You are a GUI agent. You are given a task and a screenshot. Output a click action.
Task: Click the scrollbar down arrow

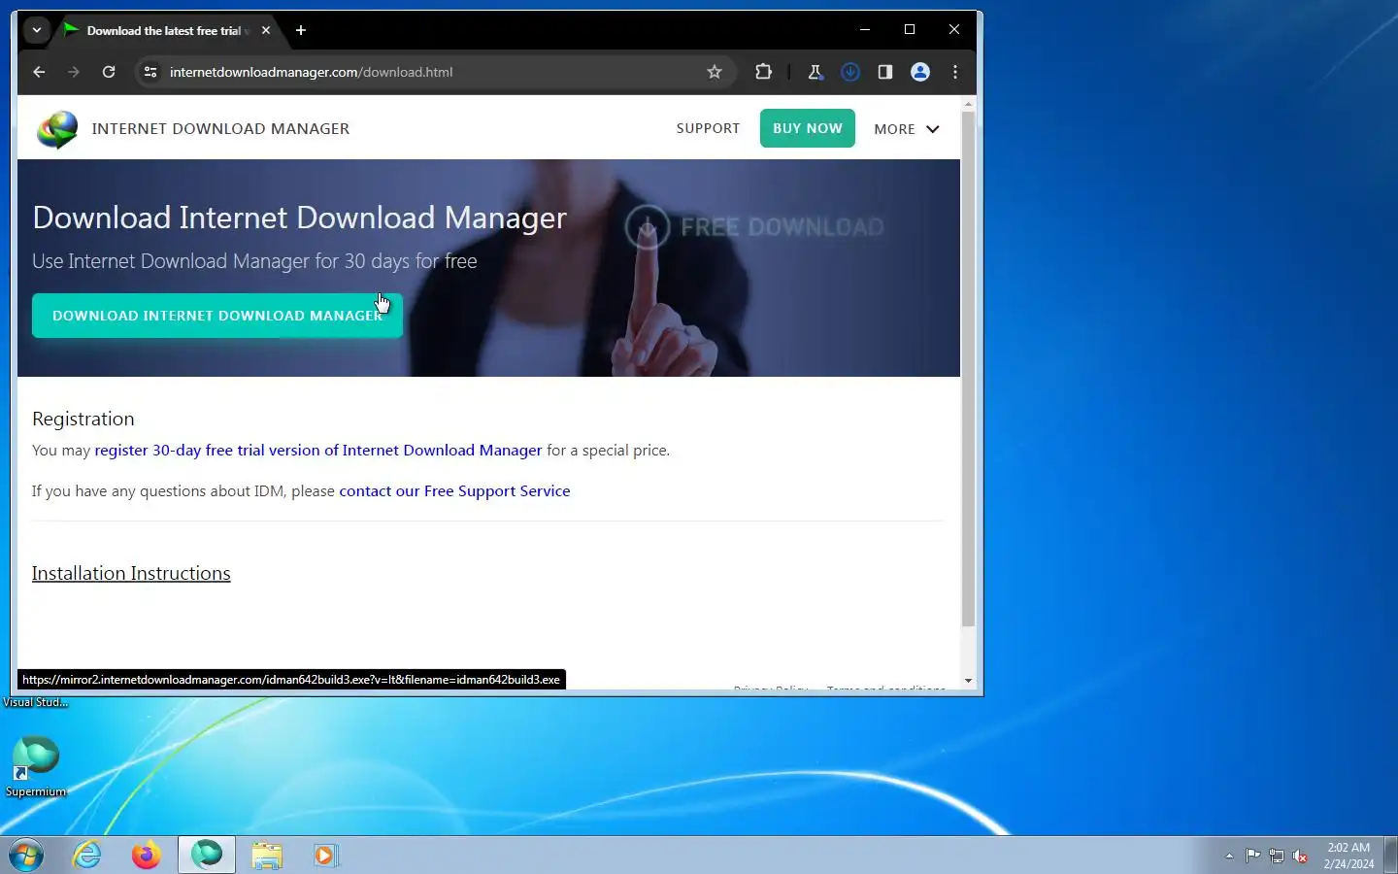(968, 682)
